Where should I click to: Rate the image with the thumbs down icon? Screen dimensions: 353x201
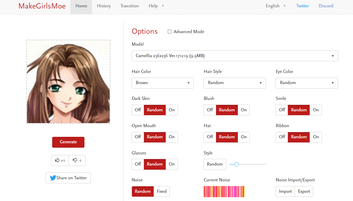coord(77,160)
